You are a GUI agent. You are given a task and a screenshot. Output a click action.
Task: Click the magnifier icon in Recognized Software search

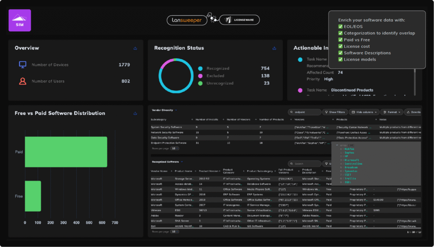point(292,164)
